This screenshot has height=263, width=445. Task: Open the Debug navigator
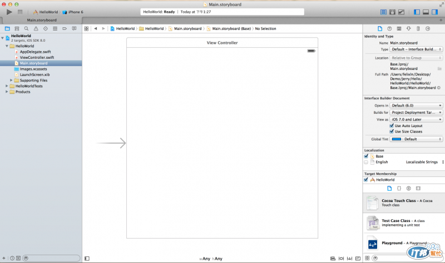55,29
